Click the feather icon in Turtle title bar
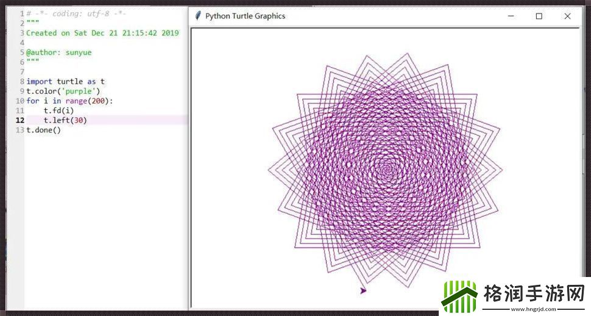Image resolution: width=591 pixels, height=316 pixels. pyautogui.click(x=197, y=16)
